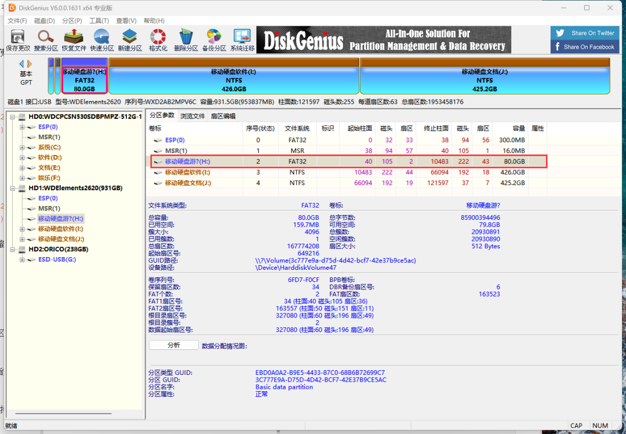Select 移动硬盘游?(H:) in the disk tree
Screen dimensions: 626x434
[x=61, y=219]
